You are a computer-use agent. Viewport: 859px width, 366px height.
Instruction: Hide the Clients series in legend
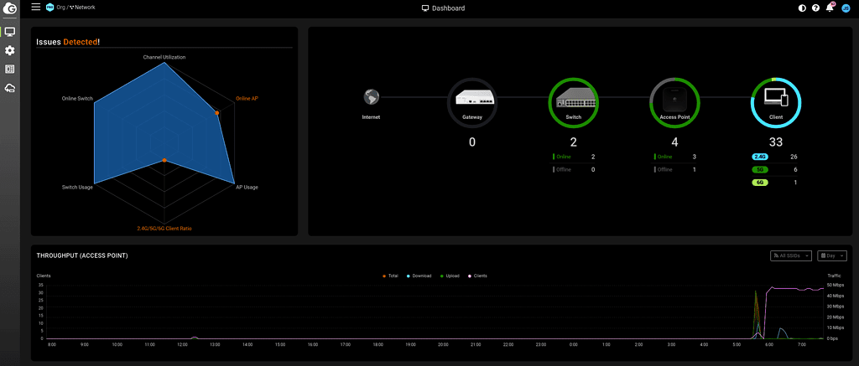click(x=476, y=276)
